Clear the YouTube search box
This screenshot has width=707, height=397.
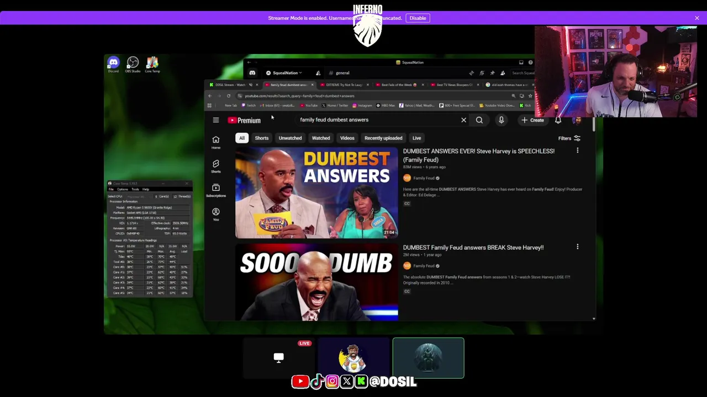(x=463, y=120)
